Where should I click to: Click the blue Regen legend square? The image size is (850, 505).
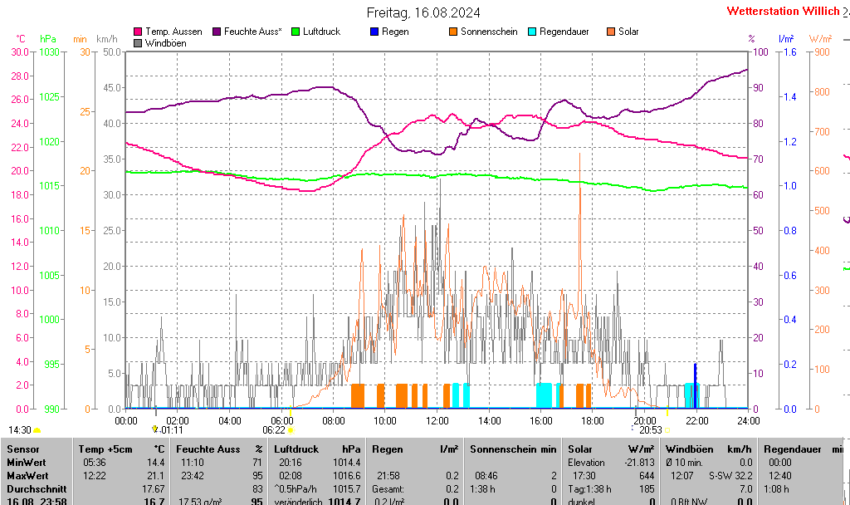pos(374,32)
